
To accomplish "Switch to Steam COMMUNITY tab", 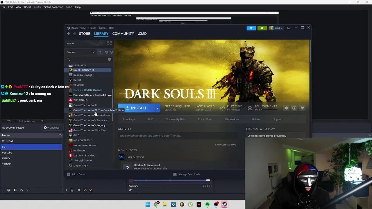I will (123, 34).
